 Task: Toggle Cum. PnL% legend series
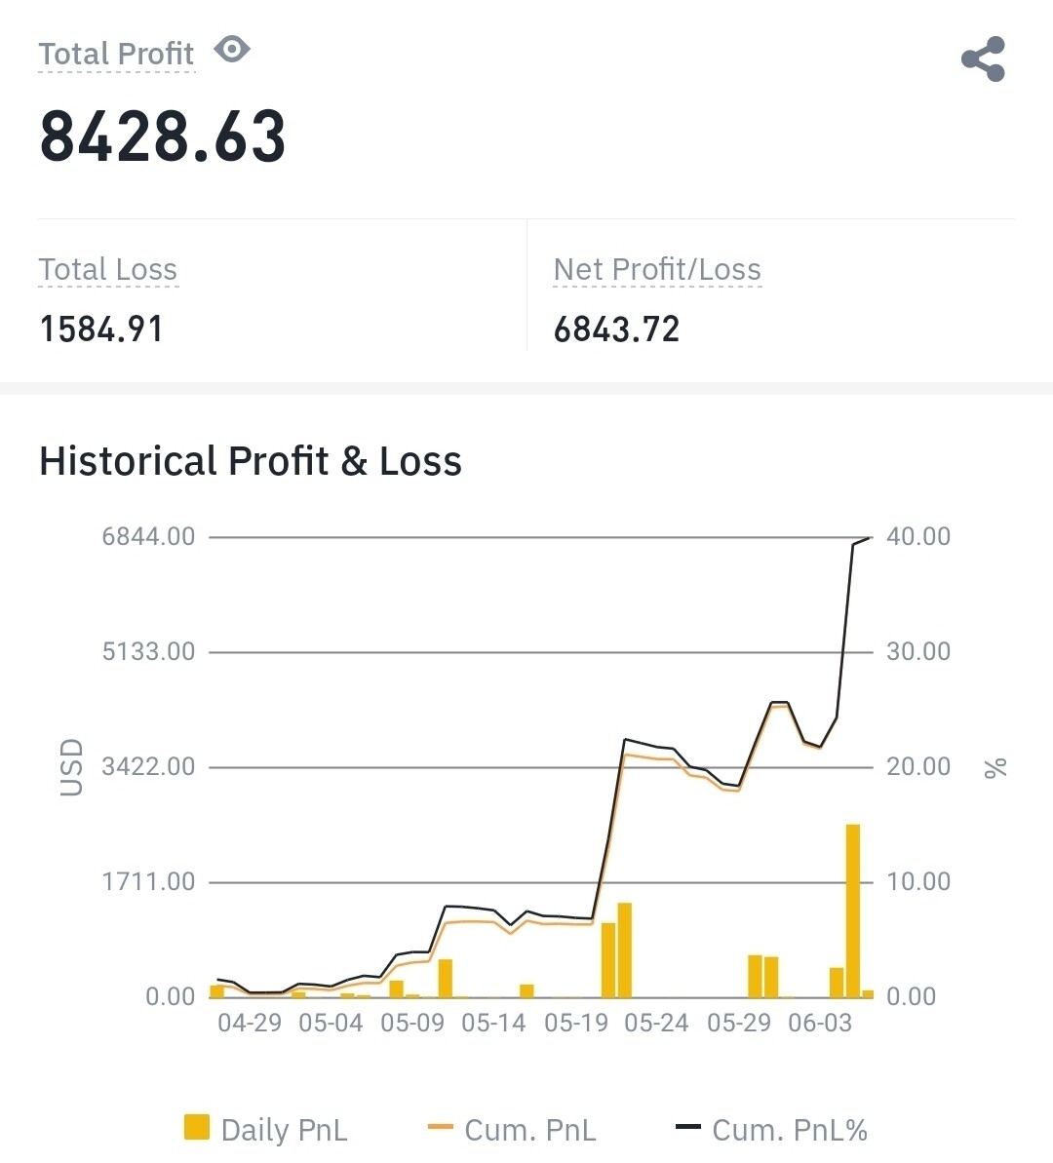(789, 1130)
